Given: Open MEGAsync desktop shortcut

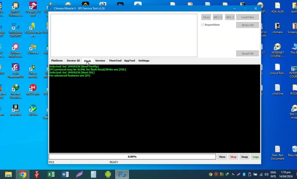Looking at the screenshot, I should [33, 88].
